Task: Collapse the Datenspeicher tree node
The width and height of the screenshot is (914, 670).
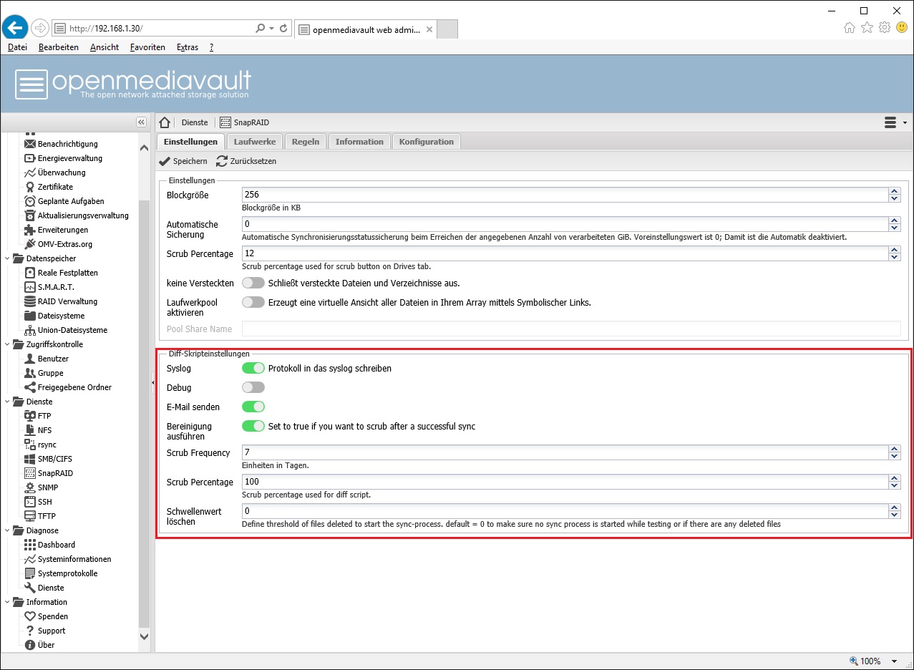Action: [8, 258]
